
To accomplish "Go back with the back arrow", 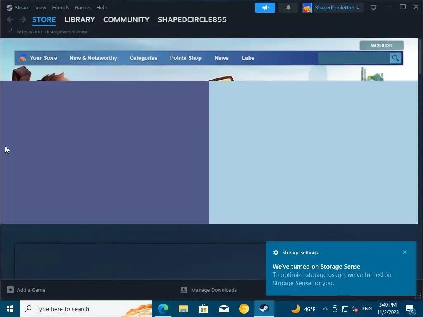I will click(x=10, y=19).
